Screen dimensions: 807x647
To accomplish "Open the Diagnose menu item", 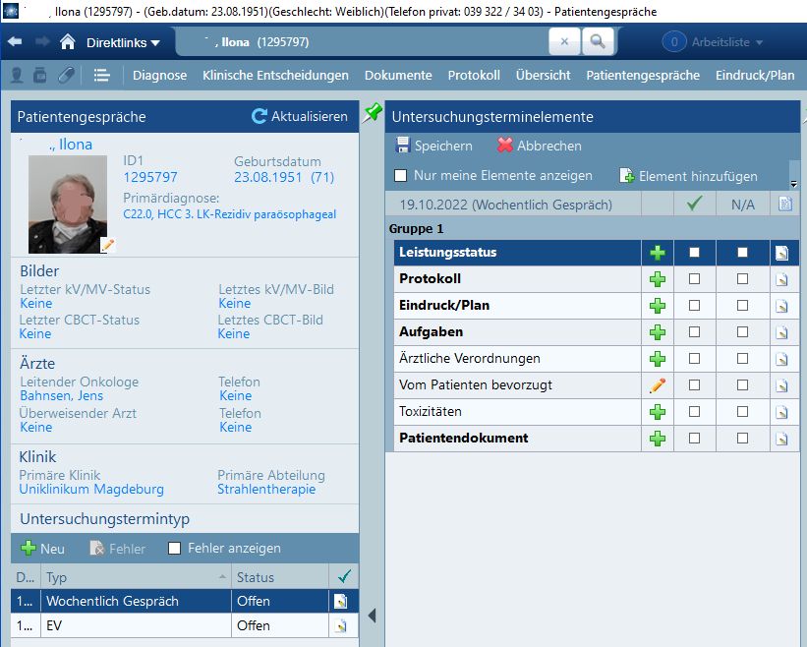I will [159, 75].
